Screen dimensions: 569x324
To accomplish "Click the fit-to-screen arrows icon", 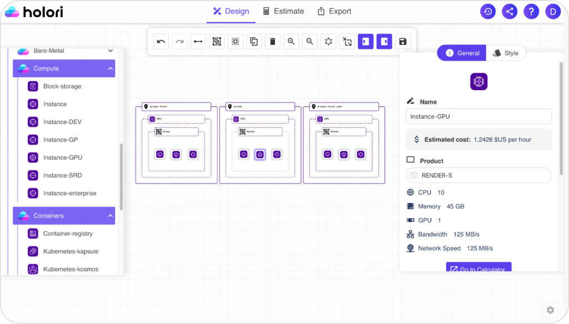I will point(347,42).
